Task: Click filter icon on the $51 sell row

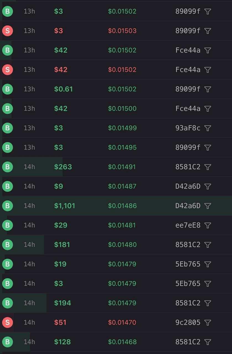Action: click(208, 322)
